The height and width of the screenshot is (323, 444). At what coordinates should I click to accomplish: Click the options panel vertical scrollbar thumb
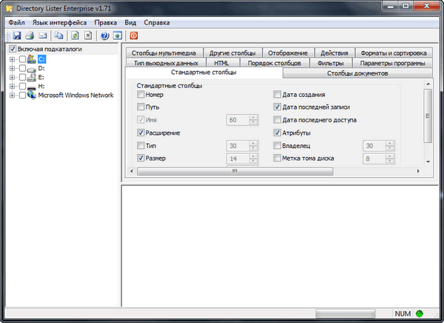[428, 116]
